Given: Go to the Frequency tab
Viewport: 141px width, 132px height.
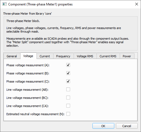Looking at the screenshot, I should pyautogui.click(x=63, y=56).
